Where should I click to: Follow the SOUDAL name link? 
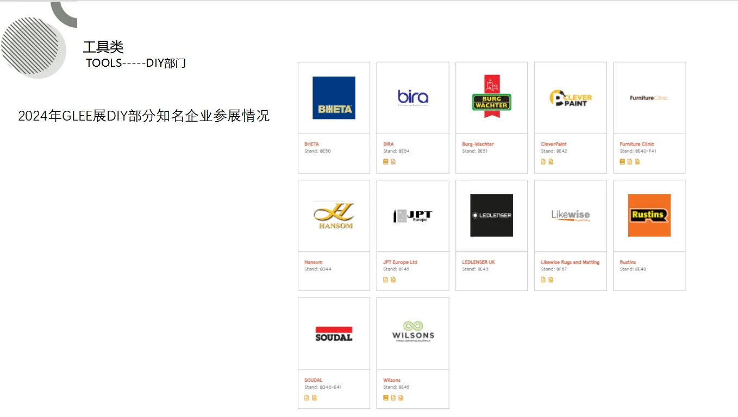click(x=314, y=380)
